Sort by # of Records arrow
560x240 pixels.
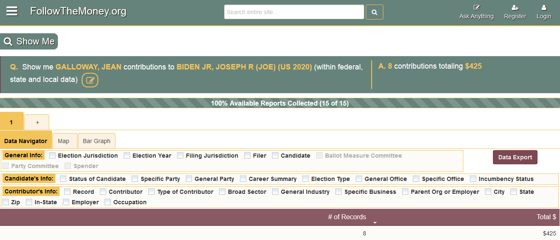click(375, 223)
